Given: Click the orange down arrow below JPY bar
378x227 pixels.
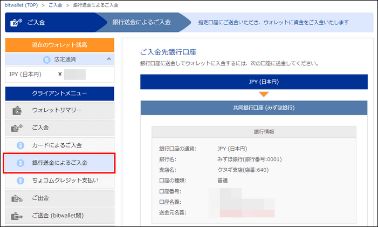Looking at the screenshot, I should pyautogui.click(x=264, y=94).
